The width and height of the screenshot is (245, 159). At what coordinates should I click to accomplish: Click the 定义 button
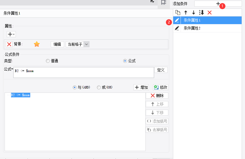(161, 70)
